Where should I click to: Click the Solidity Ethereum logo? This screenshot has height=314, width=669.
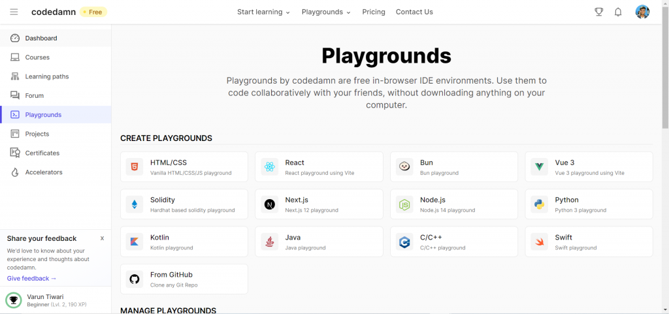(x=135, y=204)
